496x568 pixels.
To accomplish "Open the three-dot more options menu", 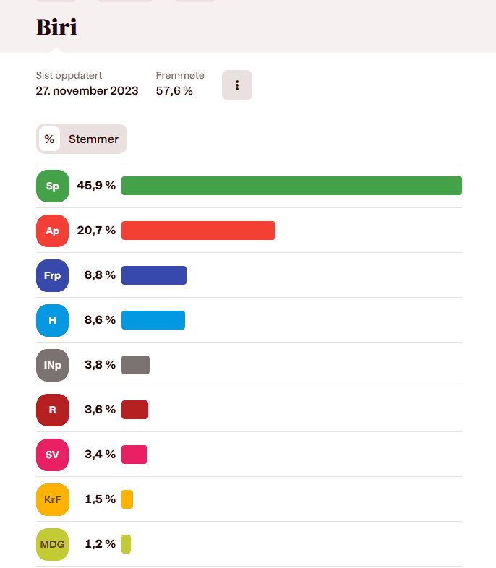I will [237, 85].
